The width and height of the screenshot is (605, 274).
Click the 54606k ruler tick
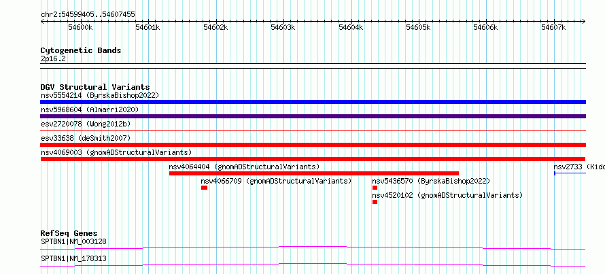point(487,27)
